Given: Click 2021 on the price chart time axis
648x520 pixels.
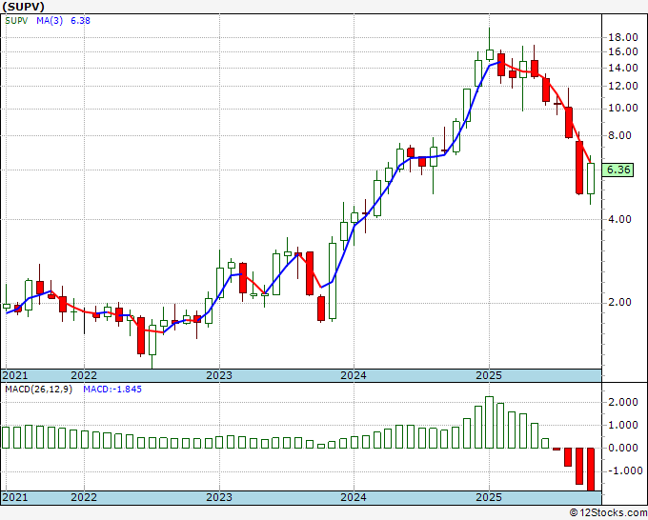Looking at the screenshot, I should click(15, 375).
